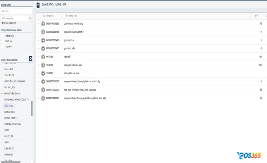
Task: Click the filter icon beside Danh sách hàng hóa
Action: tap(38, 5)
